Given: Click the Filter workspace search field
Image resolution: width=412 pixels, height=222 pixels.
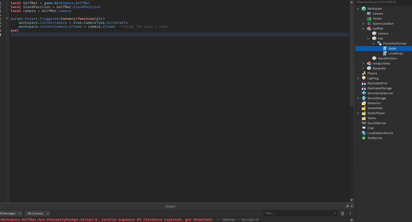Looking at the screenshot, I should coord(384,2).
